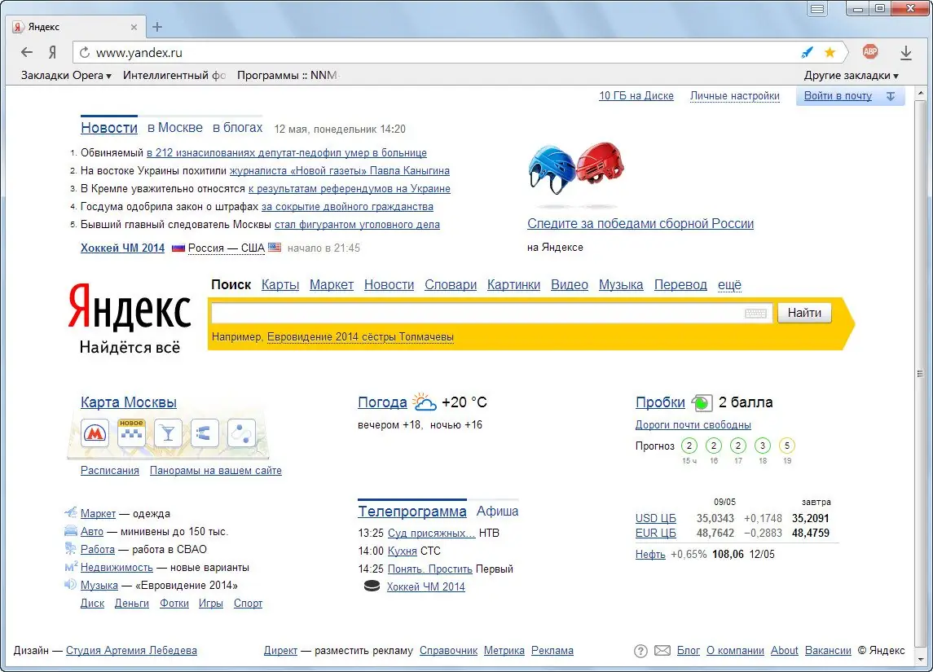Click the Маркет shoe icon
933x672 pixels.
click(71, 512)
